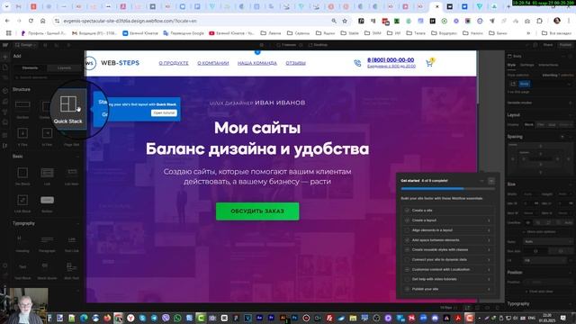Add a Text Link element
The width and height of the screenshot is (576, 324).
click(72, 243)
